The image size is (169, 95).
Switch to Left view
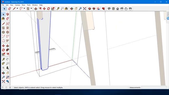click(x=130, y=9)
